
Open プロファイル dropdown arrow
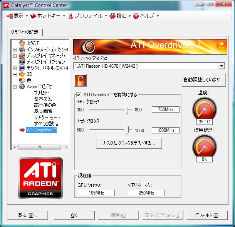coord(106,16)
